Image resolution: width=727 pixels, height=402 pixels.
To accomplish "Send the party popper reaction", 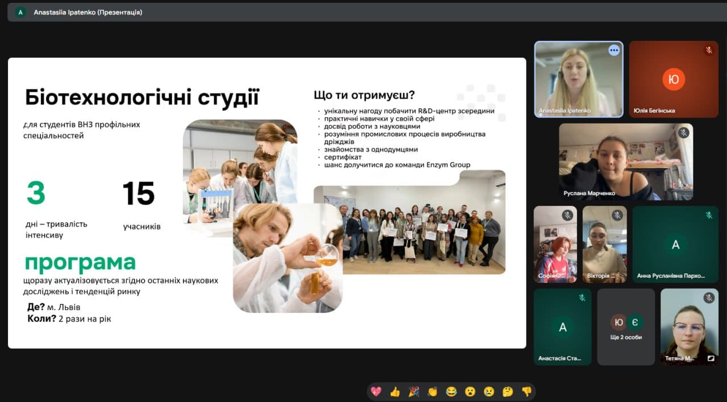I will 413,391.
